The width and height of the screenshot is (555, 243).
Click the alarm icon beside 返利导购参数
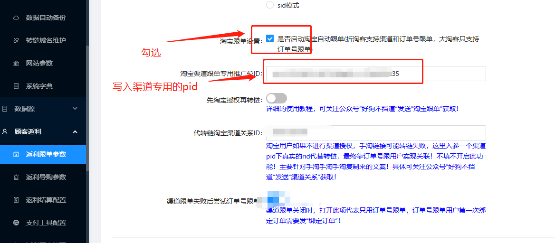16,177
